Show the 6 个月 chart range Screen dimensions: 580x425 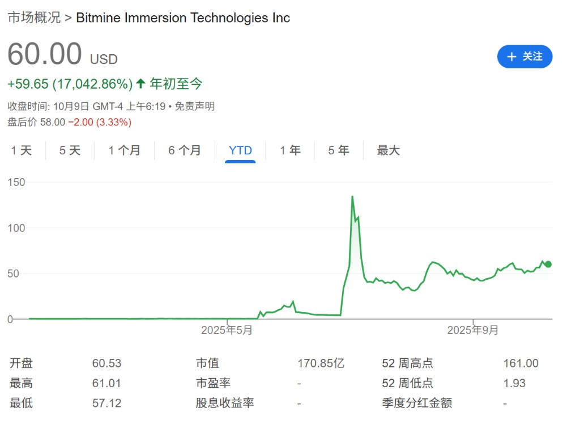(x=184, y=150)
